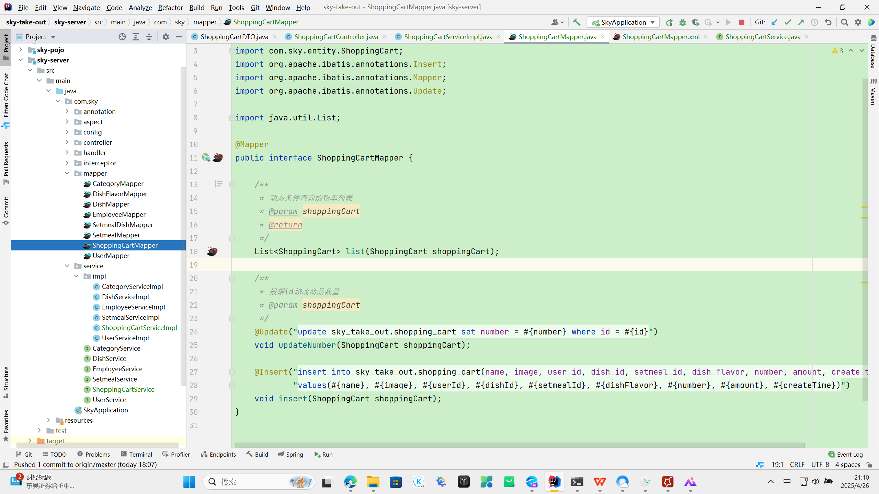879x494 pixels.
Task: Toggle read-only lock icon in status bar
Action: coord(869,464)
